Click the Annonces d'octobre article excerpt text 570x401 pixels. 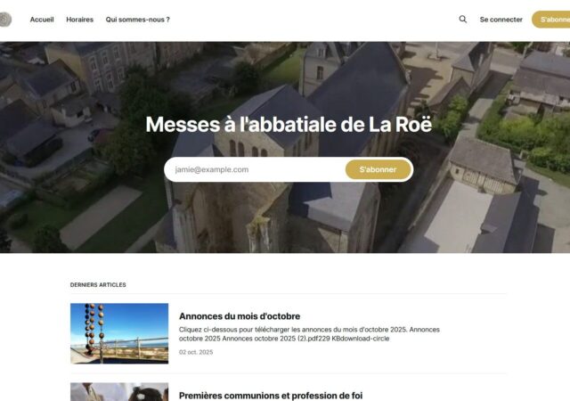pyautogui.click(x=309, y=334)
